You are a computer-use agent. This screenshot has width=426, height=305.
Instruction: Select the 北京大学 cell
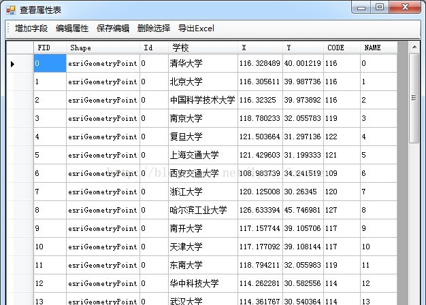pyautogui.click(x=203, y=82)
